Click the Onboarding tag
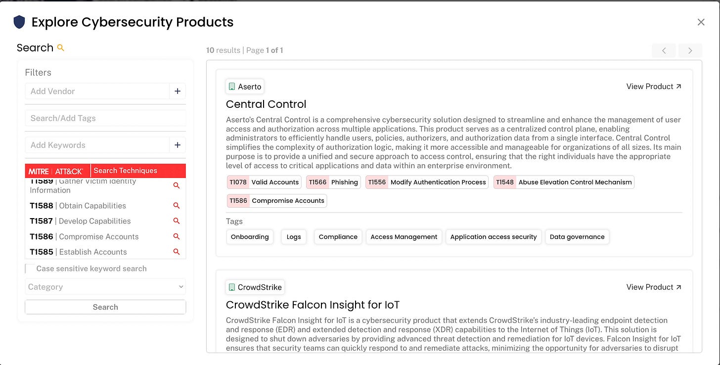Viewport: 720px width, 365px height. point(250,237)
